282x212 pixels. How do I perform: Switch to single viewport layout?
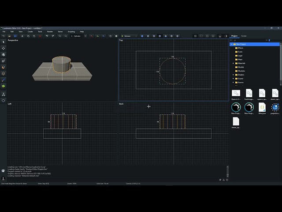(201, 36)
